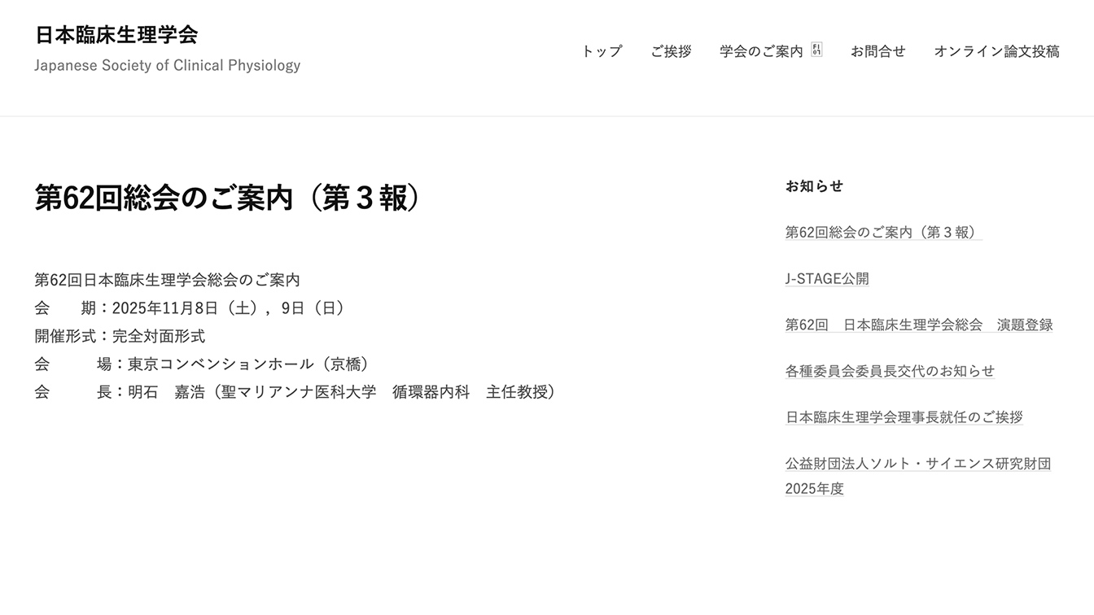The image size is (1094, 615).
Task: Open the ご挨拶 menu item
Action: (x=671, y=51)
